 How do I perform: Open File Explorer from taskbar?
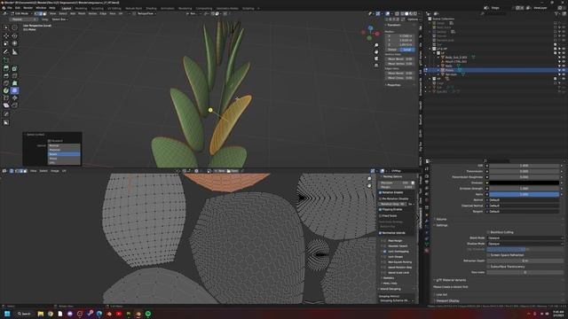pos(41,314)
